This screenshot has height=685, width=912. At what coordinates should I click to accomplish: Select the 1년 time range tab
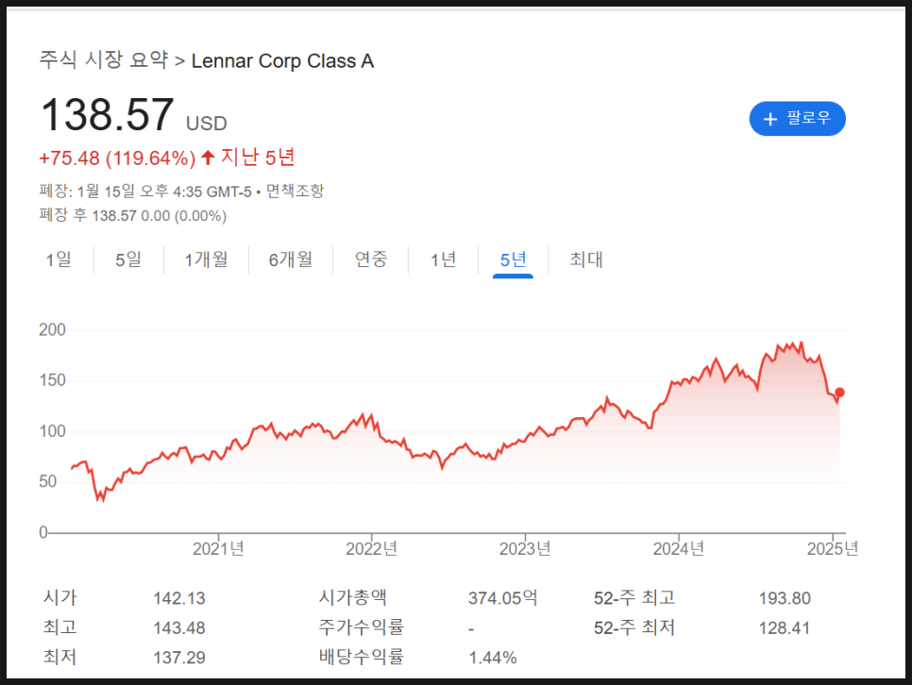click(x=443, y=259)
